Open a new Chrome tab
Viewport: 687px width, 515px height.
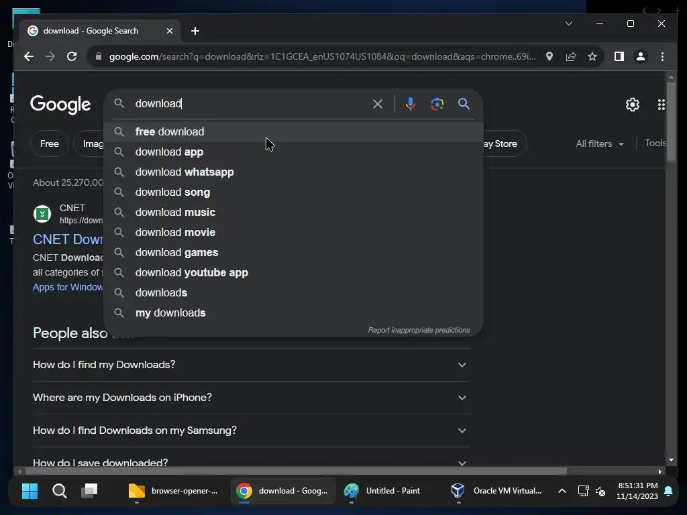pyautogui.click(x=195, y=31)
